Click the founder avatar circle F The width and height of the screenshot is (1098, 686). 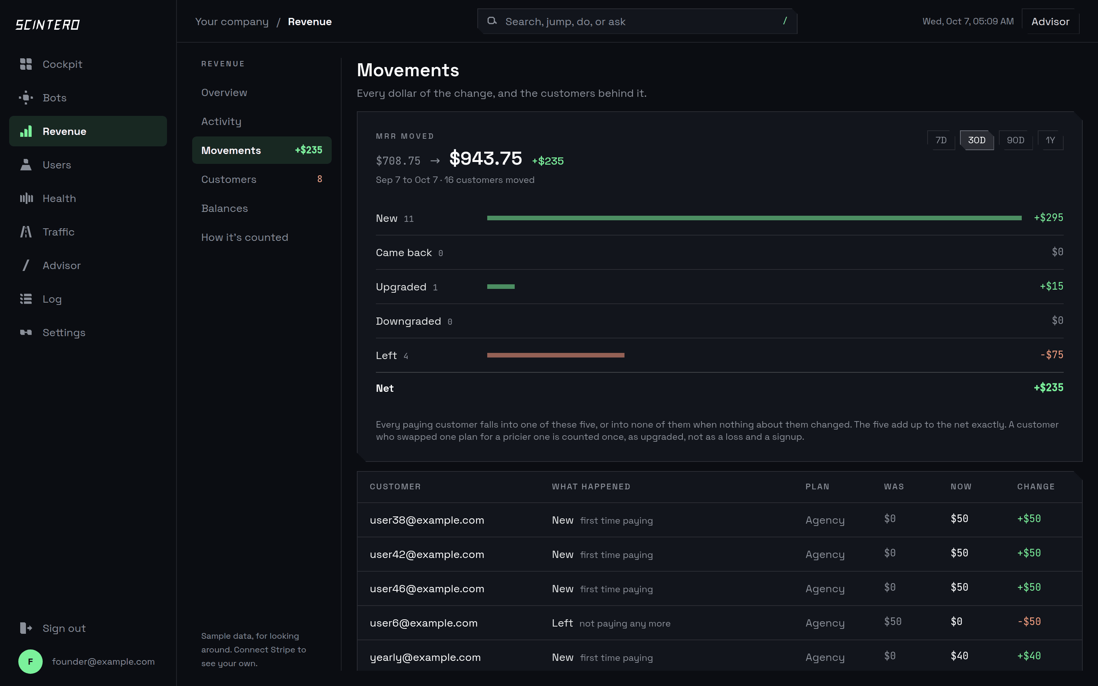tap(30, 662)
